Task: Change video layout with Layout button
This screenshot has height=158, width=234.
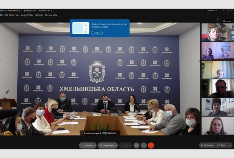Action: pyautogui.click(x=227, y=21)
